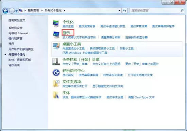Click 还原 Windows 上安装的桌面小工具 link

coord(85,53)
